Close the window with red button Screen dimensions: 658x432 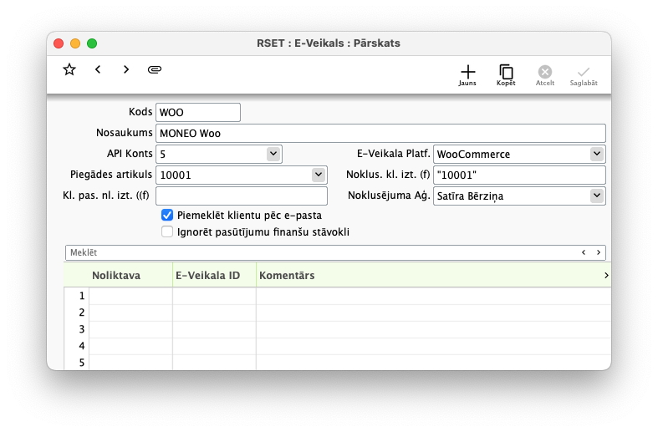point(59,43)
